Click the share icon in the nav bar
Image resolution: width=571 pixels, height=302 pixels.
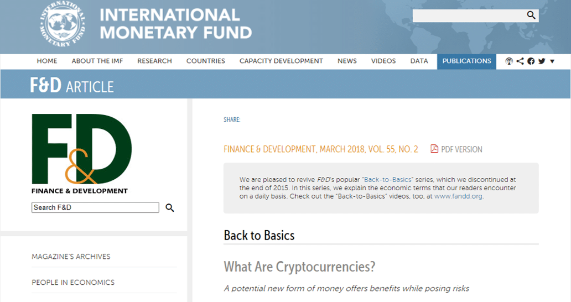tap(520, 61)
